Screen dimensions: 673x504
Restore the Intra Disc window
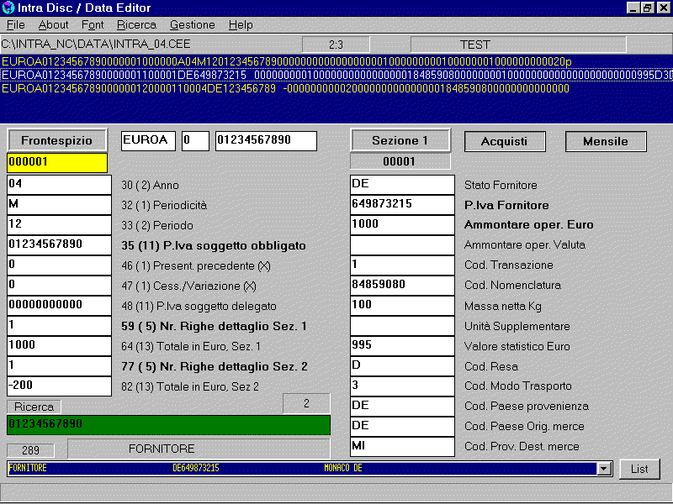pyautogui.click(x=648, y=8)
